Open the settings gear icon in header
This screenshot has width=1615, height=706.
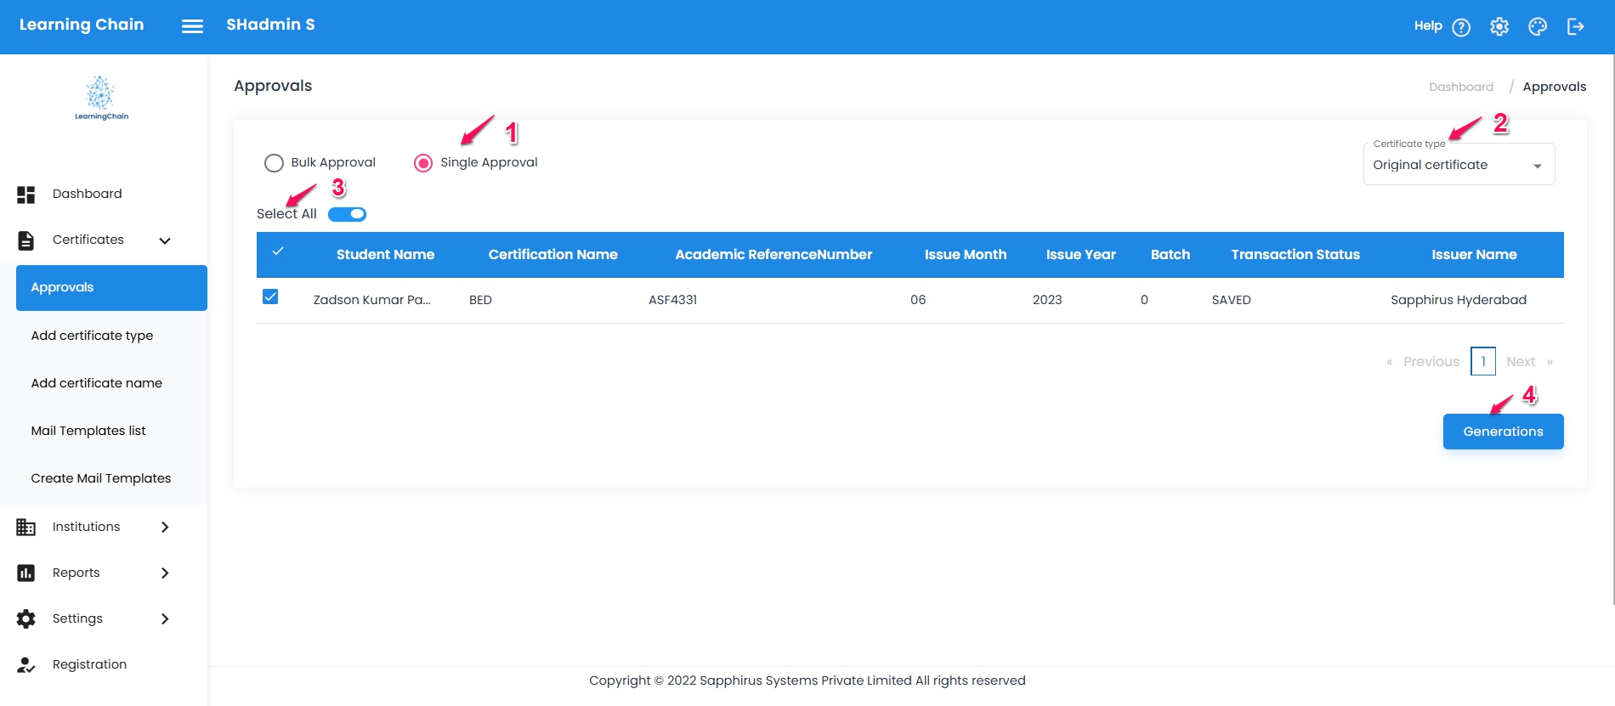[x=1499, y=27]
